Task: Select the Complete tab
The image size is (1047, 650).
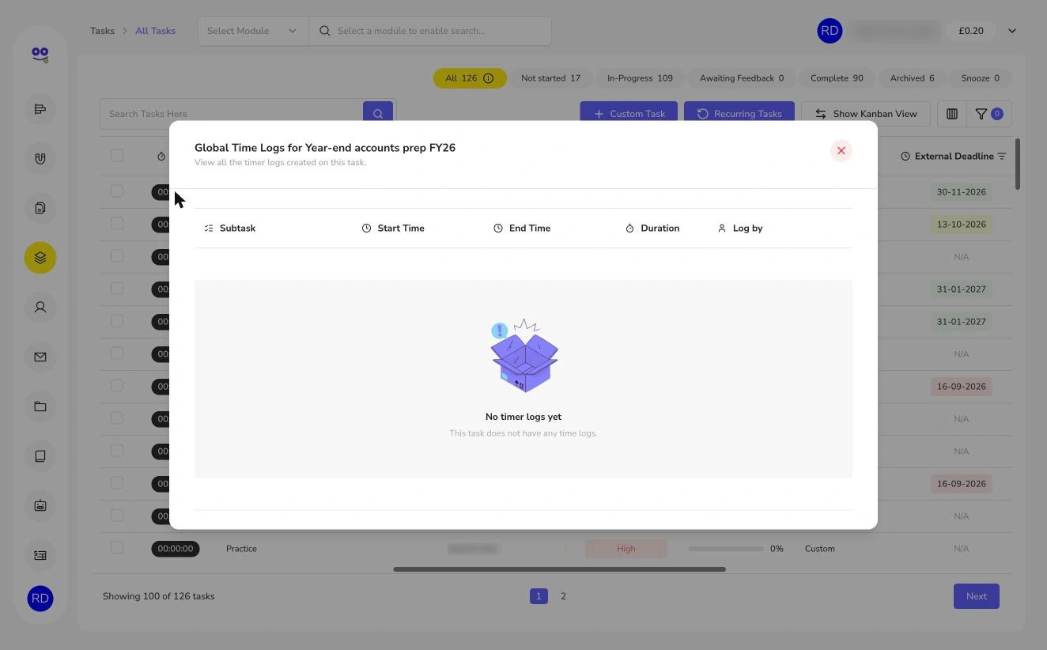Action: coord(837,78)
